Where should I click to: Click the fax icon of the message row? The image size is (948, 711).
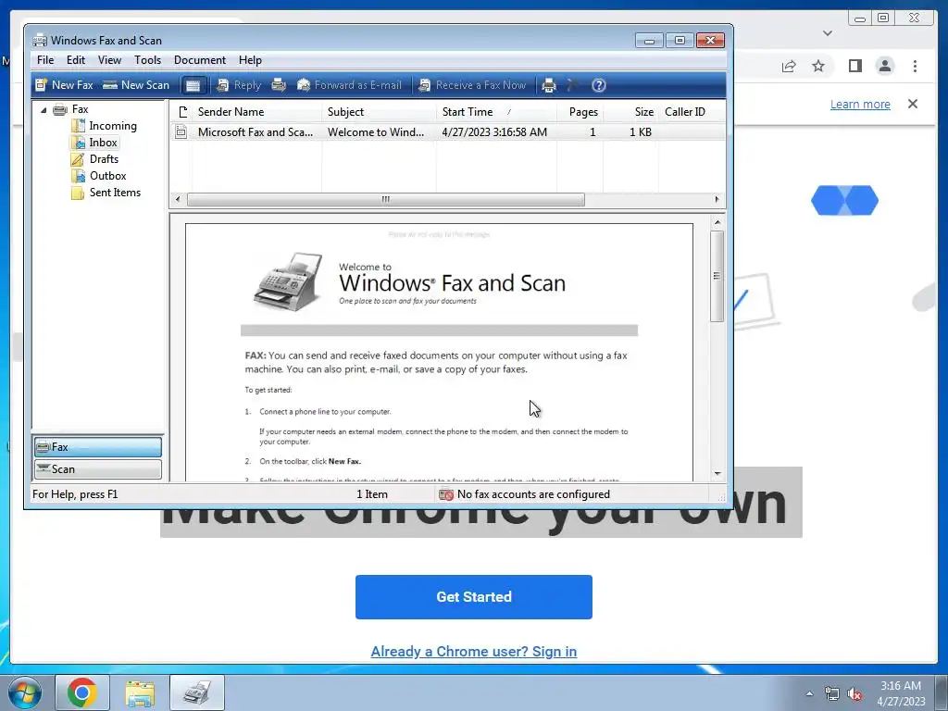[x=181, y=131]
